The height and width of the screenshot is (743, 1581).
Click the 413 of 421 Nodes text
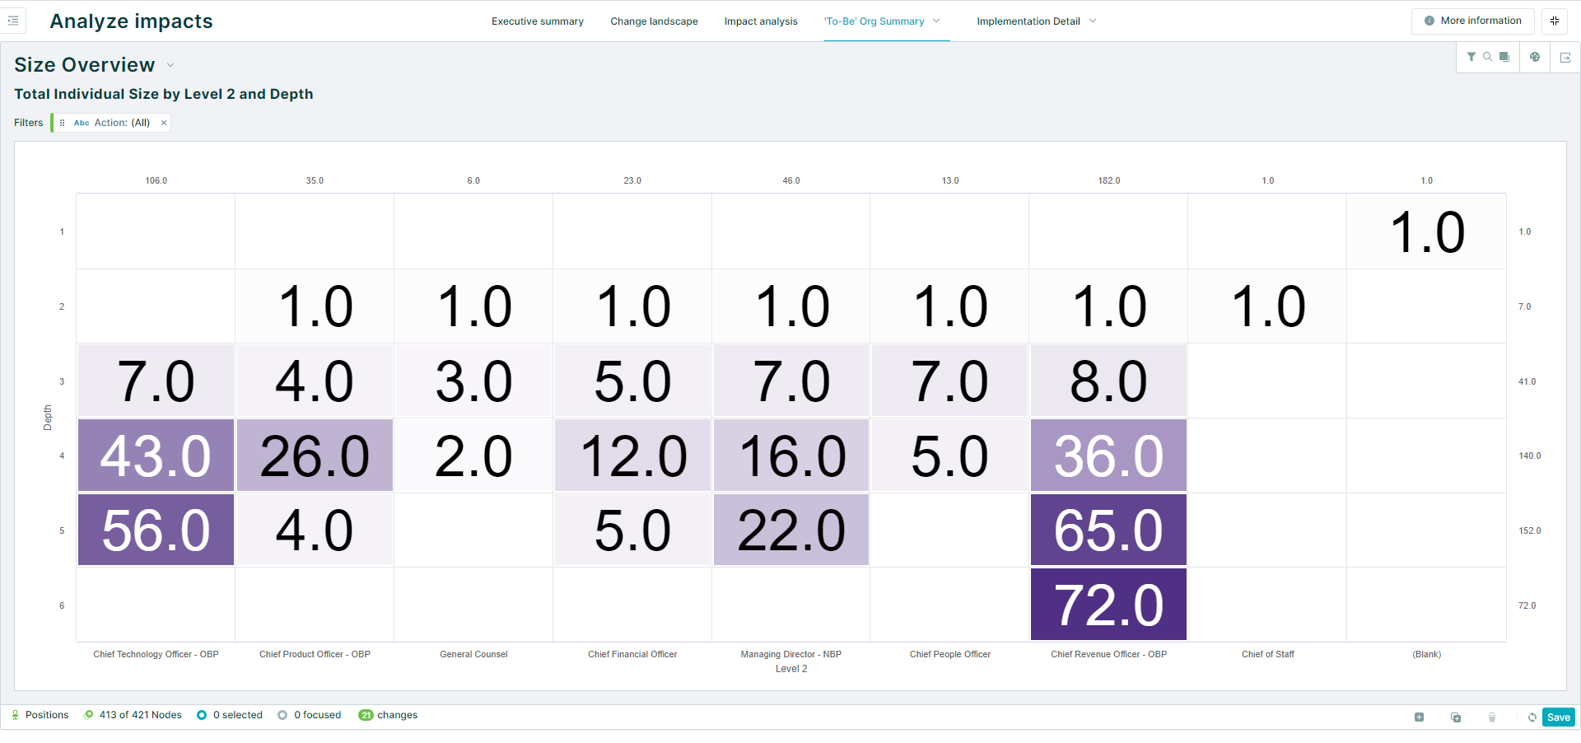coord(141,715)
